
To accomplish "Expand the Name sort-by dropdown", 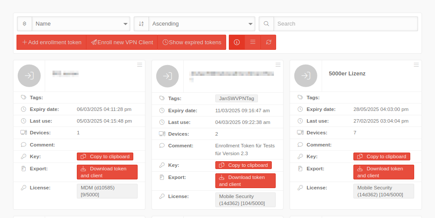I will (81, 24).
